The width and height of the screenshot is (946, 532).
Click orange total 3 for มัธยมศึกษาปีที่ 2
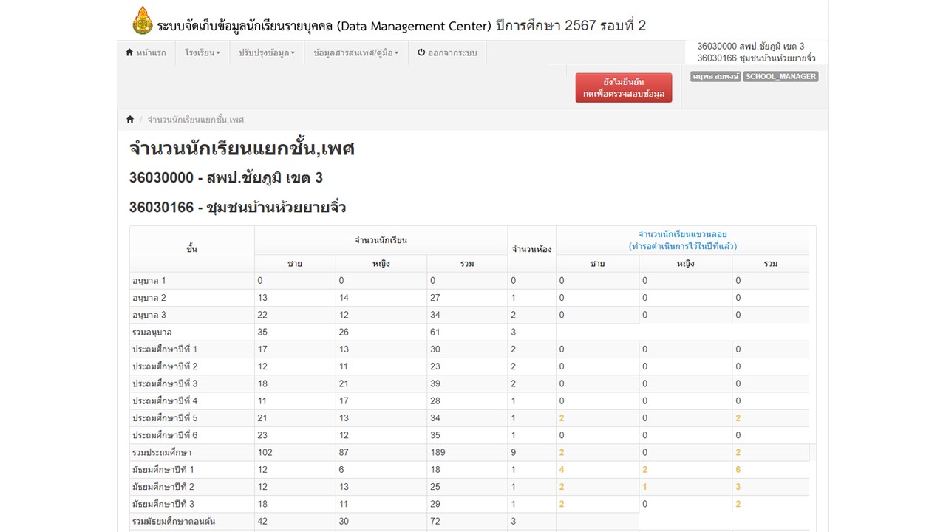tap(738, 487)
